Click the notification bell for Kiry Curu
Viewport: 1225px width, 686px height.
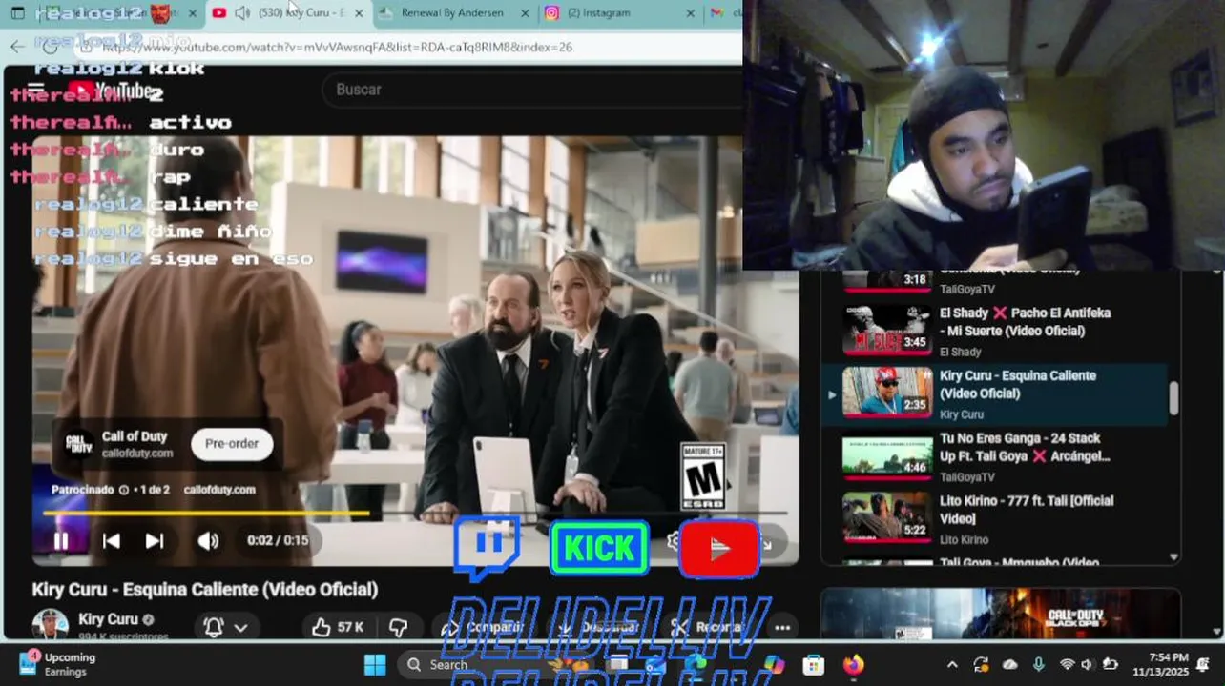click(x=214, y=627)
